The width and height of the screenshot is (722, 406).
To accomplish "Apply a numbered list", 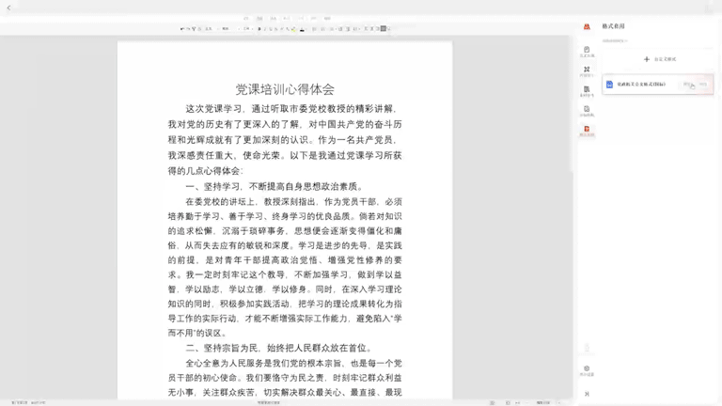I will [x=322, y=28].
